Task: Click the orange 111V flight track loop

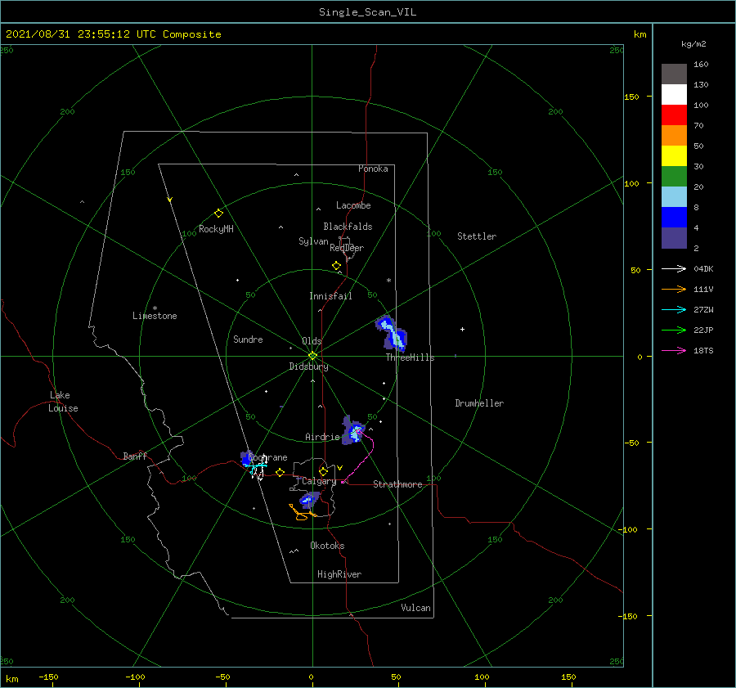Action: [301, 513]
